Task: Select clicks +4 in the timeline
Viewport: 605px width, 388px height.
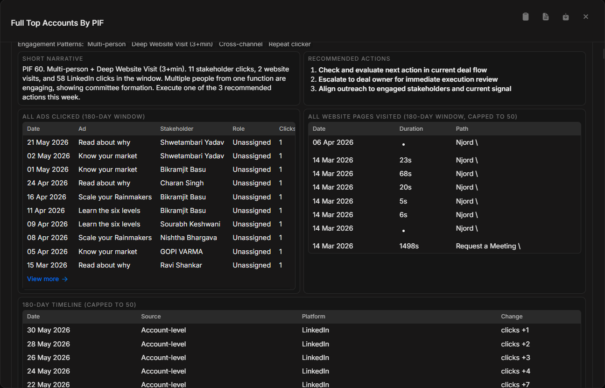Action: (x=515, y=371)
